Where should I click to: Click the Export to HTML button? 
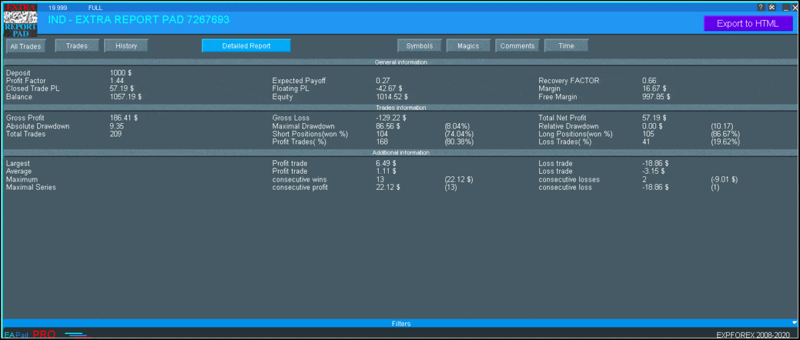point(747,24)
